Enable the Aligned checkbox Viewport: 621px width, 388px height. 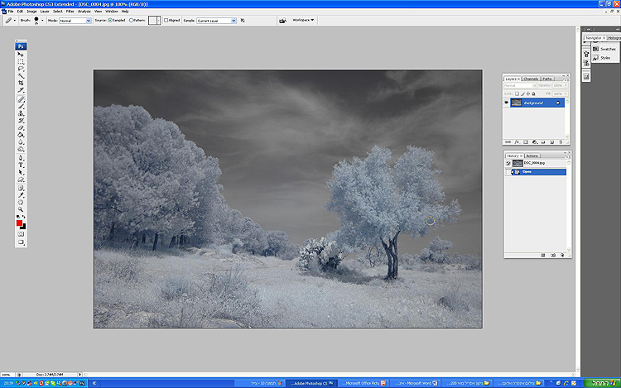[166, 20]
